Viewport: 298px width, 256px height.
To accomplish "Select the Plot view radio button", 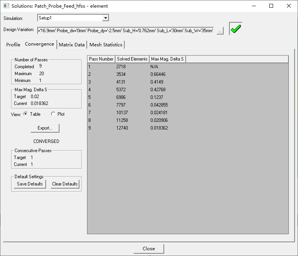I will point(53,114).
